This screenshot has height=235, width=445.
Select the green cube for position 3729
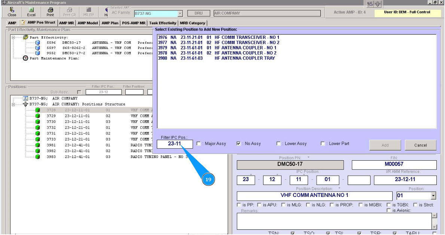click(37, 116)
